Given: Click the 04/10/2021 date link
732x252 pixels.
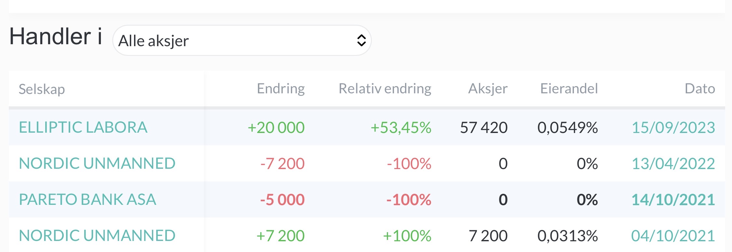Looking at the screenshot, I should [673, 236].
